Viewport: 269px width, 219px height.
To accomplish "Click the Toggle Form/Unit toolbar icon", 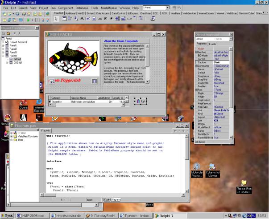I will [x=14, y=20].
